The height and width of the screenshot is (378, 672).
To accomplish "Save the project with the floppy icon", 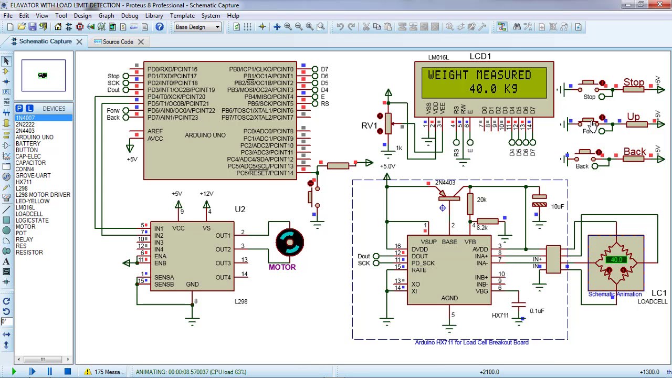I will (33, 27).
